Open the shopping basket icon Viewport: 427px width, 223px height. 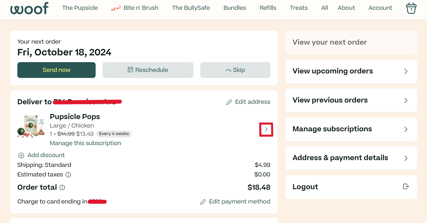[411, 8]
